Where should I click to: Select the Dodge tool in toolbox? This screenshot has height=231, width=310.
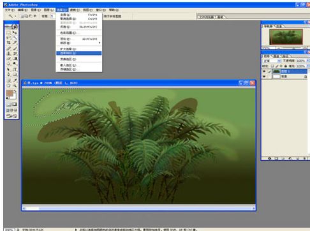pos(15,64)
